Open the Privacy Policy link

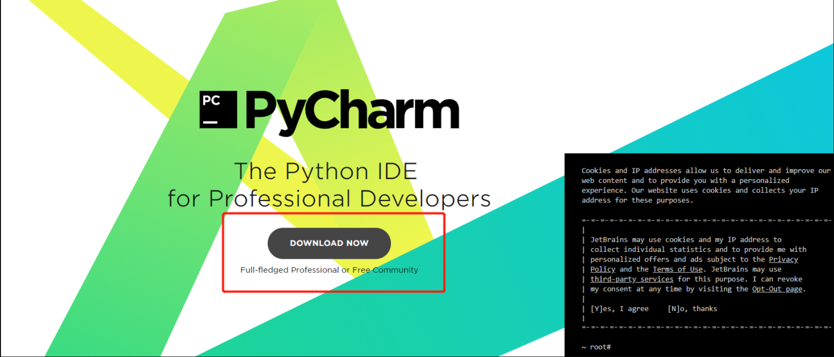point(783,259)
